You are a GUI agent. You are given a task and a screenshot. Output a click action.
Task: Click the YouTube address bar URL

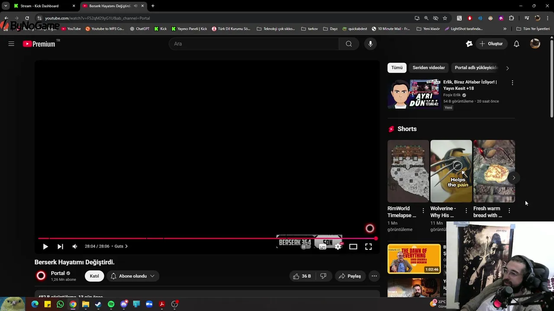point(97,18)
